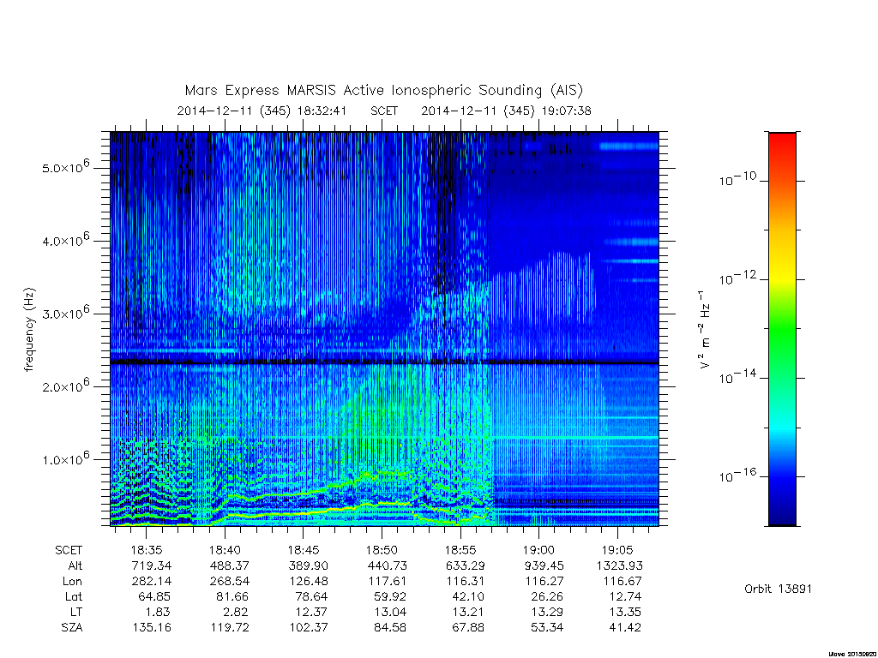Click the local time value 13.29
This screenshot has height=658, width=878.
coord(546,612)
